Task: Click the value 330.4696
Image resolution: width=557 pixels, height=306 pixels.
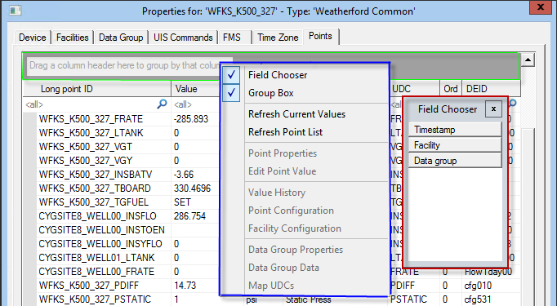Action: tap(192, 188)
